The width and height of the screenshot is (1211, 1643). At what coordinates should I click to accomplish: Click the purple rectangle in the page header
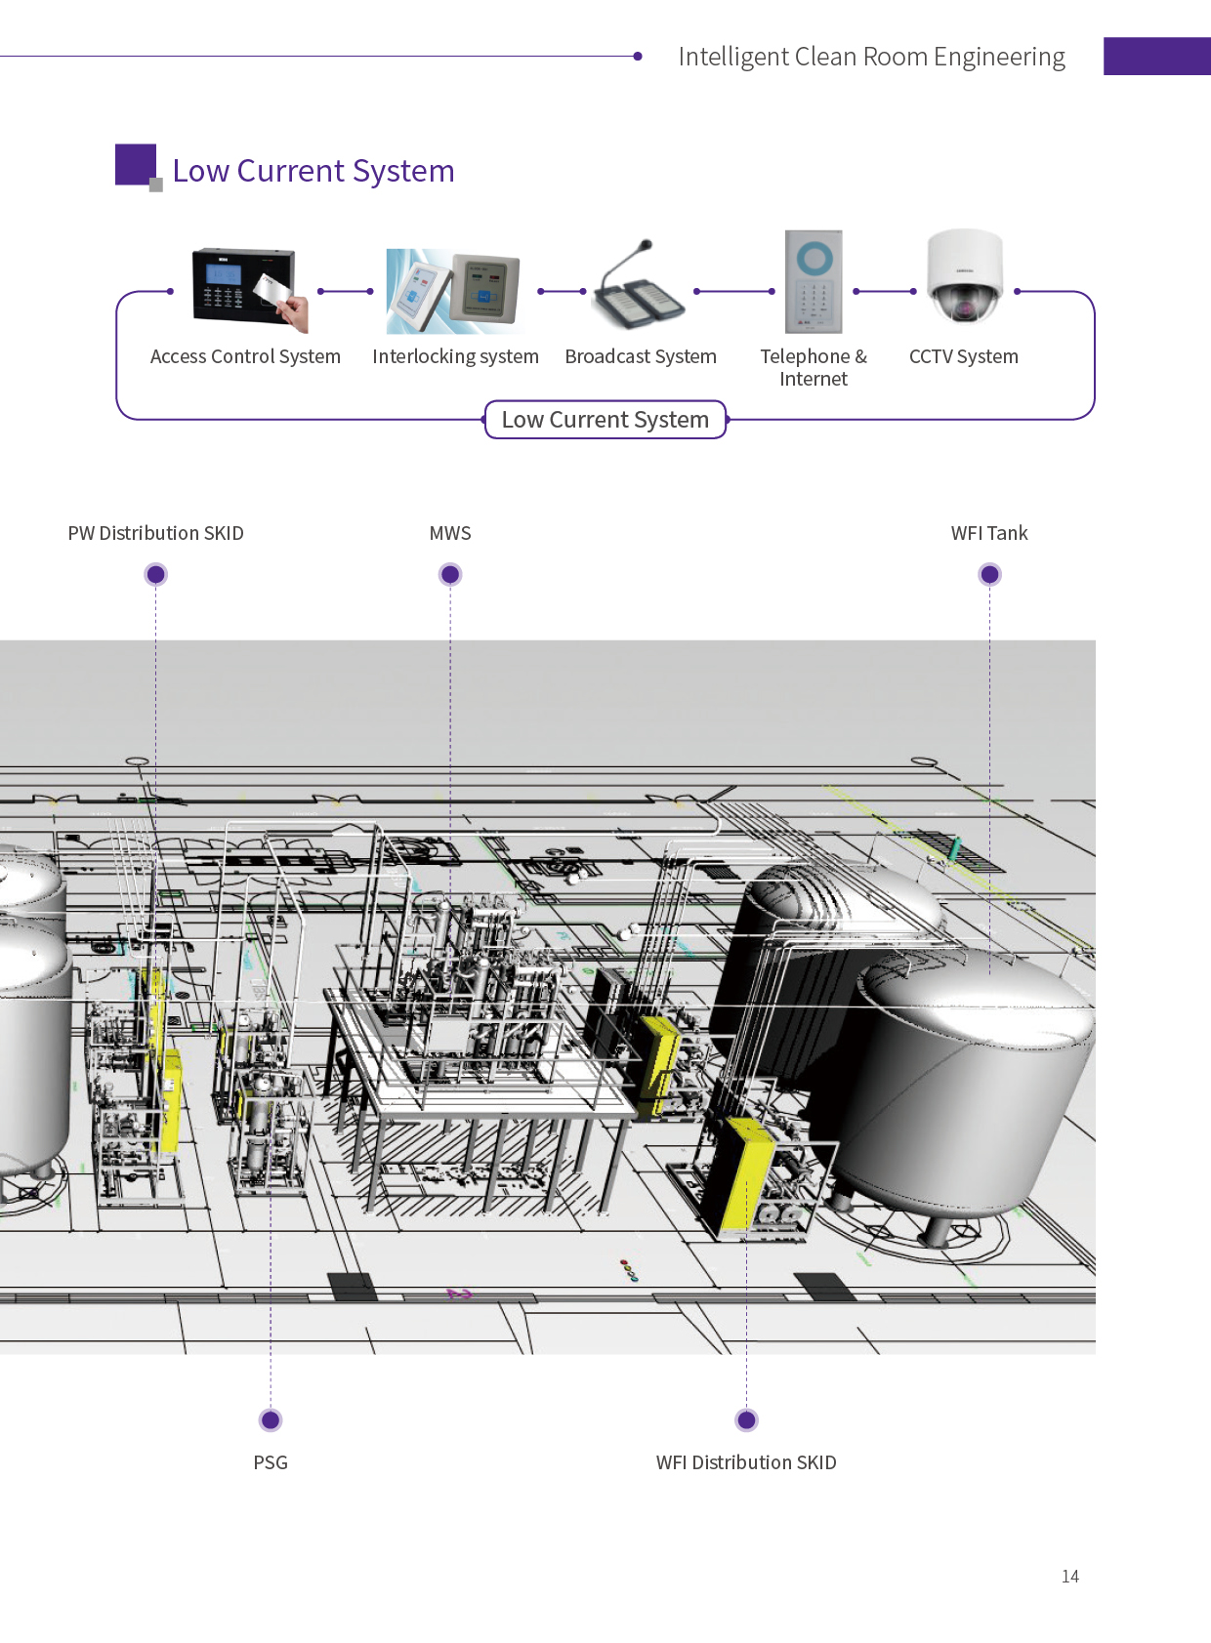tap(1156, 57)
